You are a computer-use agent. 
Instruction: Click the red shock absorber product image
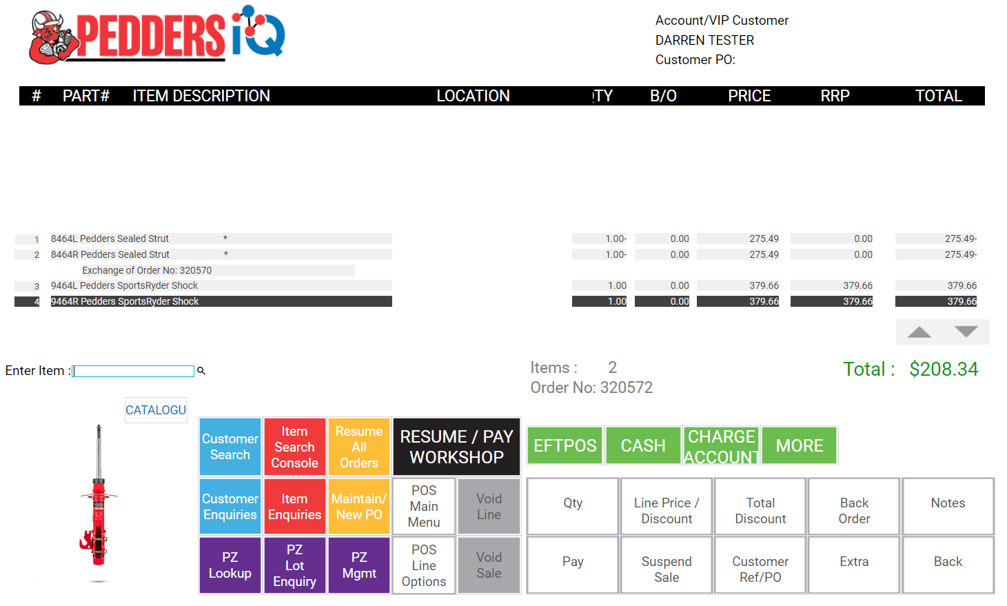[99, 496]
